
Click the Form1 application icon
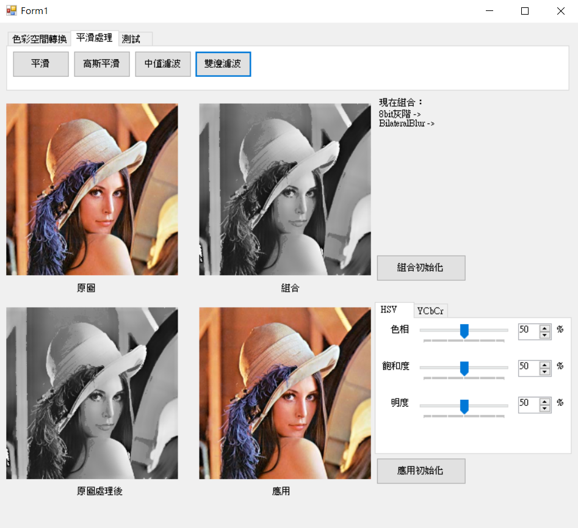12,11
